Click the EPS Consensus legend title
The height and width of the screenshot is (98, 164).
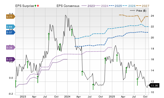(68, 6)
